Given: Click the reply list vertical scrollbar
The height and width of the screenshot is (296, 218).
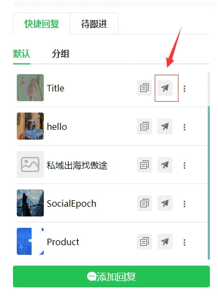Looking at the screenshot, I should pos(209,183).
